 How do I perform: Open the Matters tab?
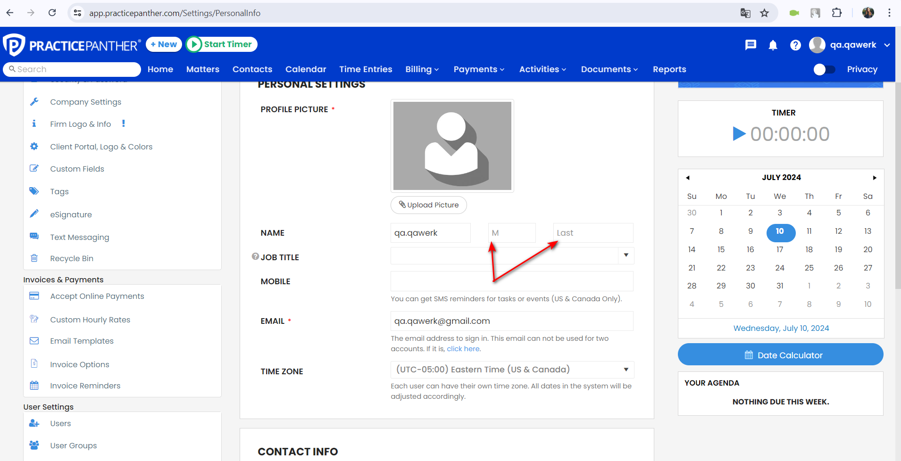[203, 69]
